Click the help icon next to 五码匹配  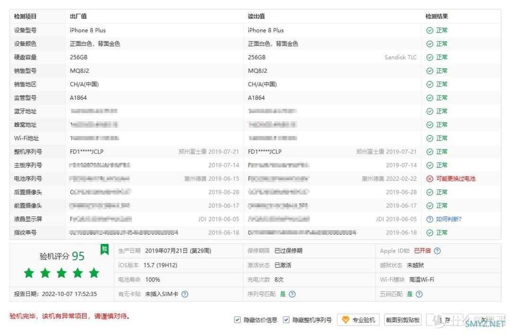[419, 294]
